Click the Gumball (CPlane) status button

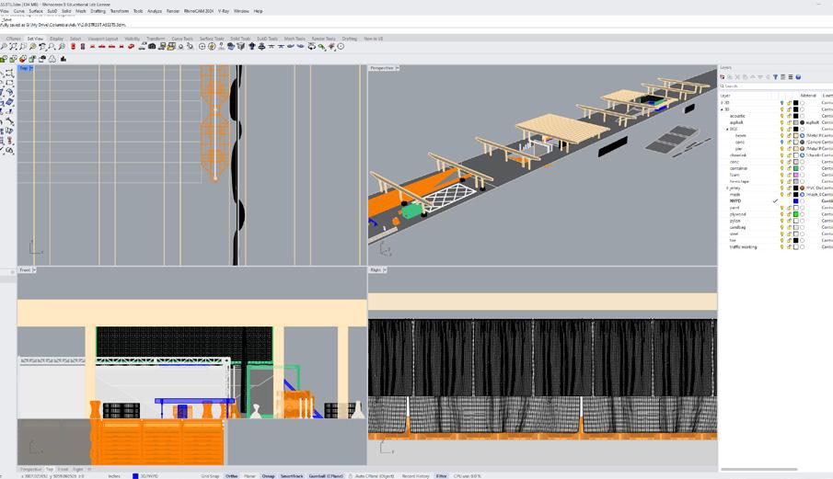[x=326, y=476]
